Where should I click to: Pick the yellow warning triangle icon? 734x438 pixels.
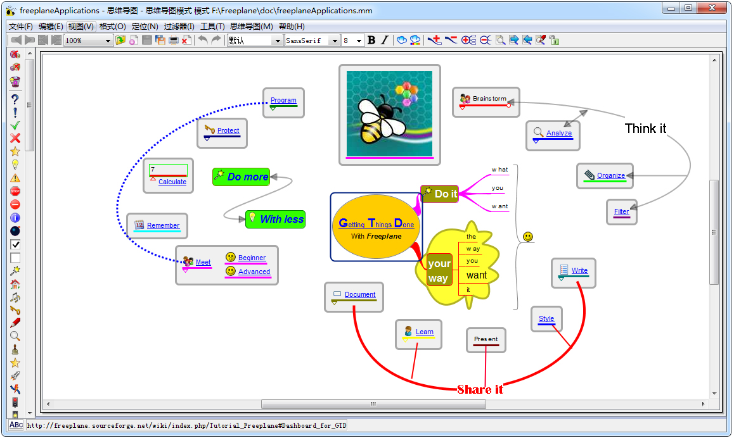coord(15,178)
